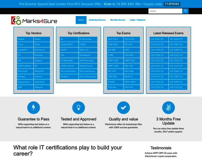Select MuleSoft in Top Vendors
The height and width of the screenshot is (159, 202).
(x=42, y=71)
